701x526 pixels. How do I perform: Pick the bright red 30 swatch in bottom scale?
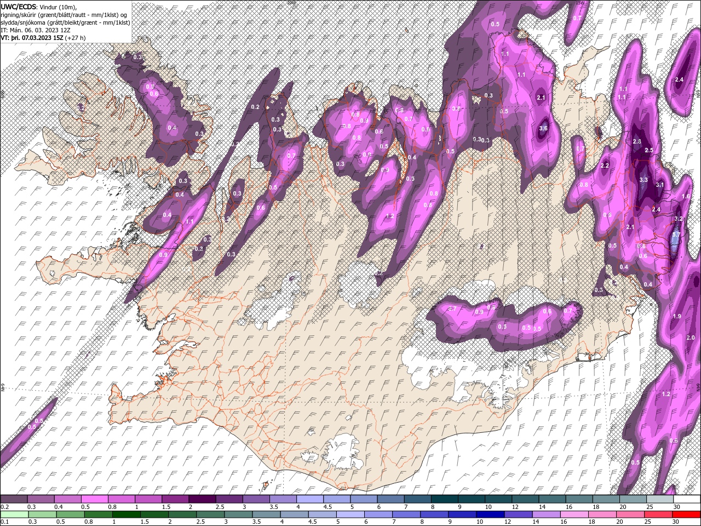[x=687, y=514]
